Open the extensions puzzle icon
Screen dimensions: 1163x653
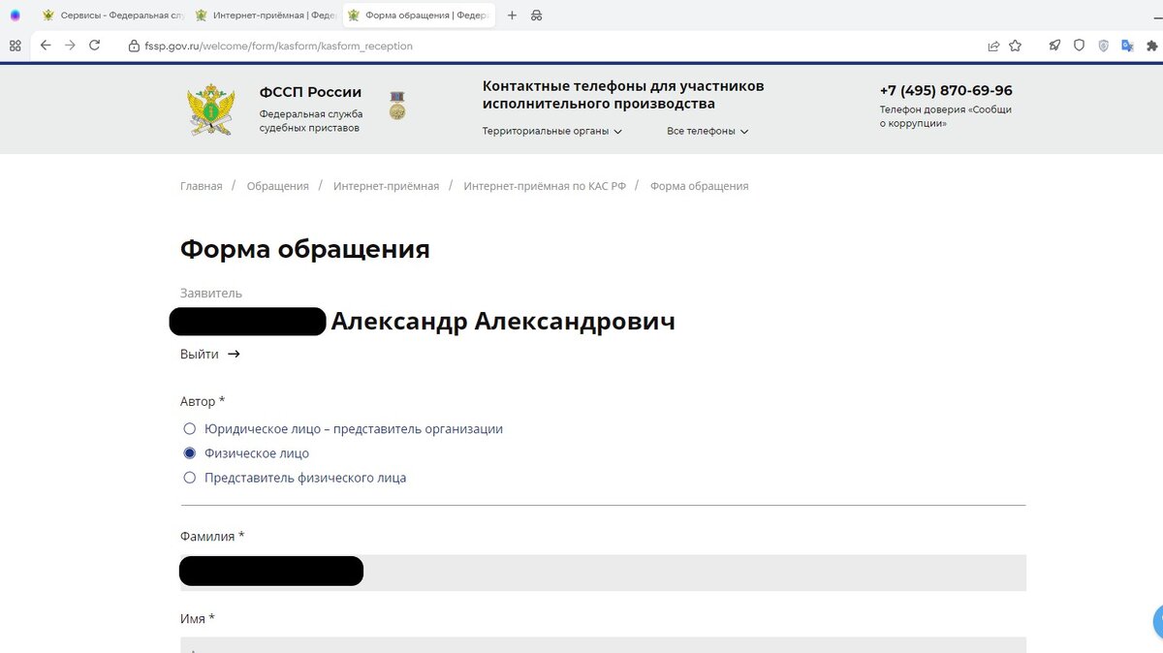coord(1152,46)
